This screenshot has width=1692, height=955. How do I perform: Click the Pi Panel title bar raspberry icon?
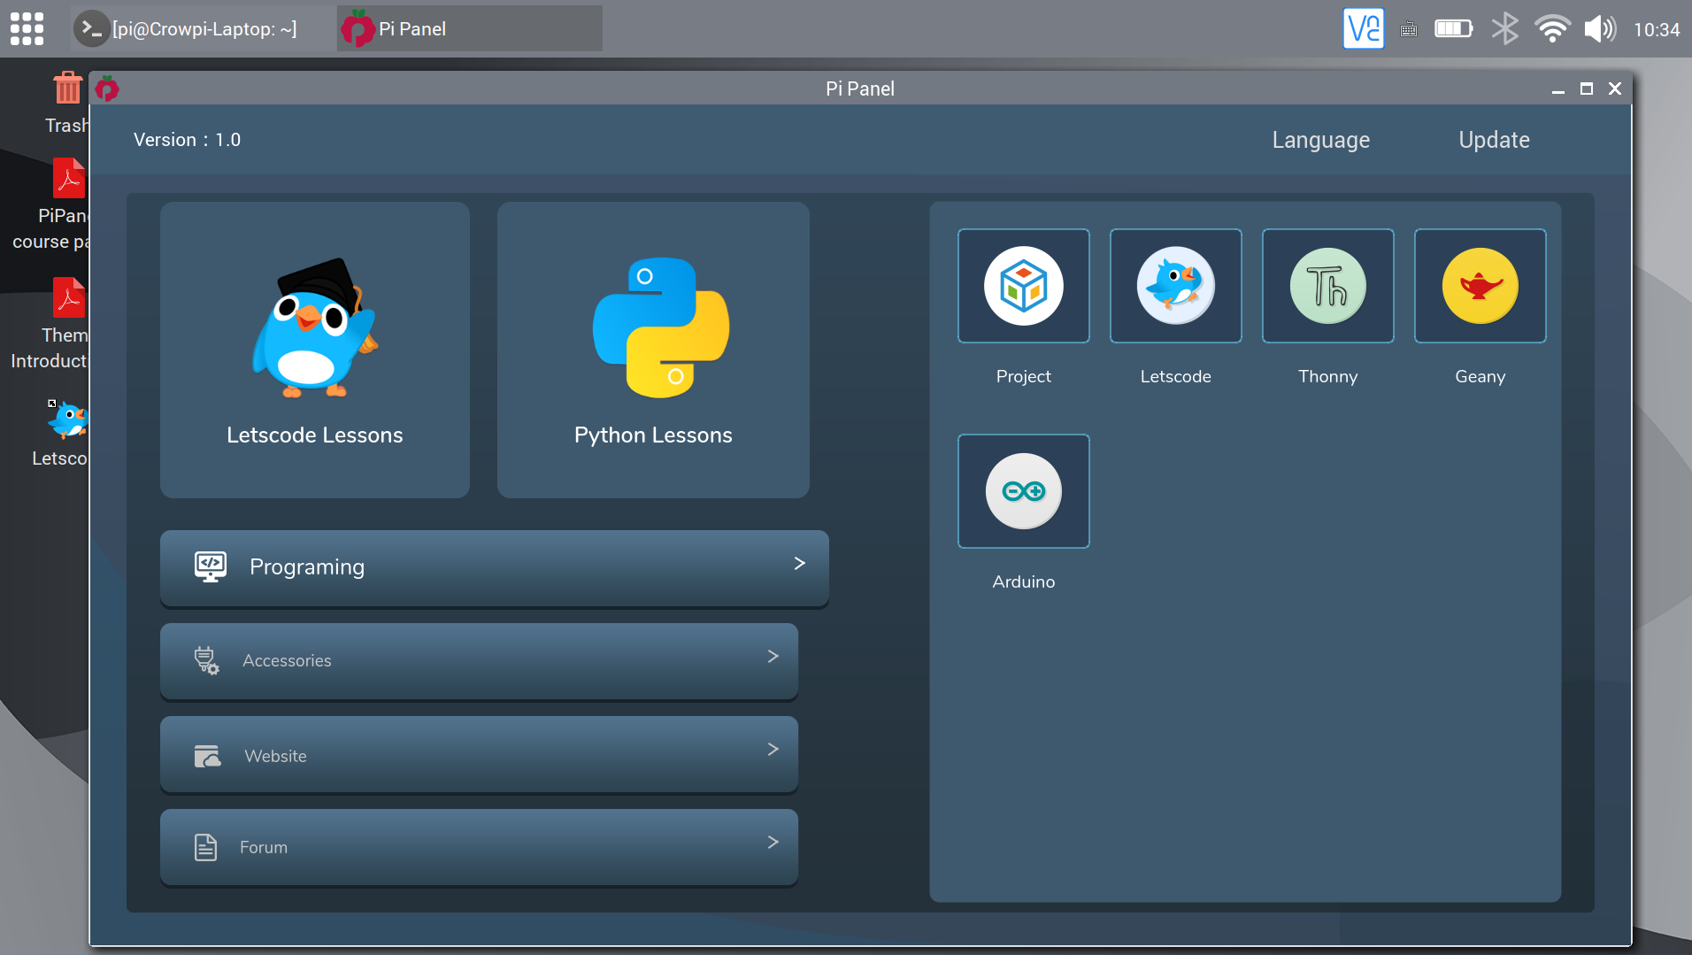coord(106,88)
